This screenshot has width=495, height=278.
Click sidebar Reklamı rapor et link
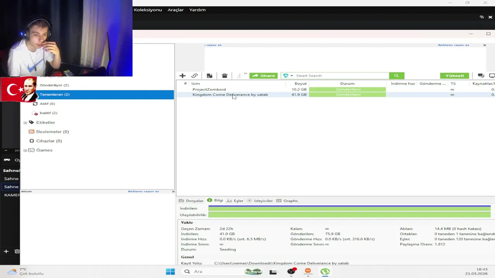[143, 192]
